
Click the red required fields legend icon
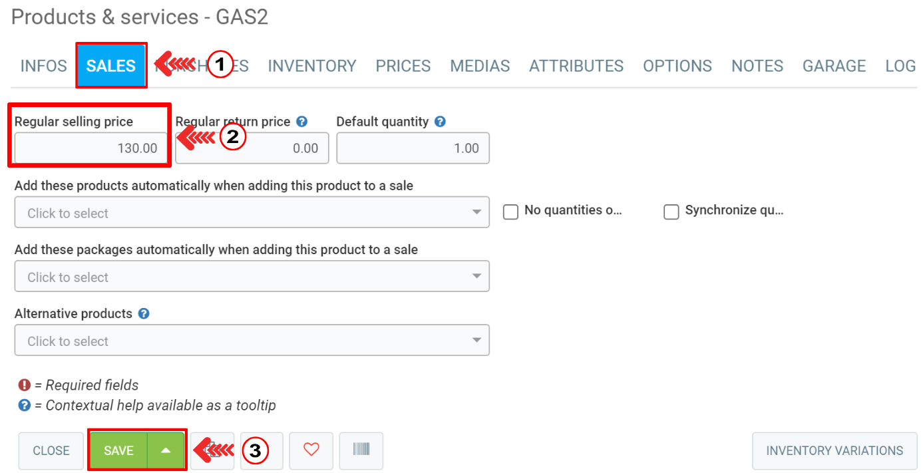[25, 385]
